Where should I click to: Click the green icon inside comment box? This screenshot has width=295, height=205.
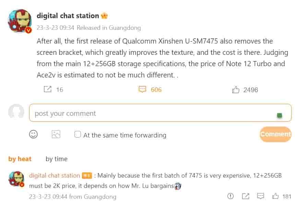pyautogui.click(x=279, y=116)
